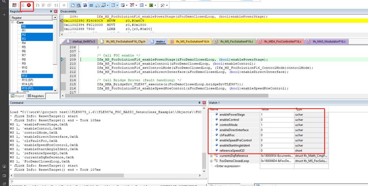Open the System Viewer dropdown arrow
368x186 pixels.
pos(155,5)
